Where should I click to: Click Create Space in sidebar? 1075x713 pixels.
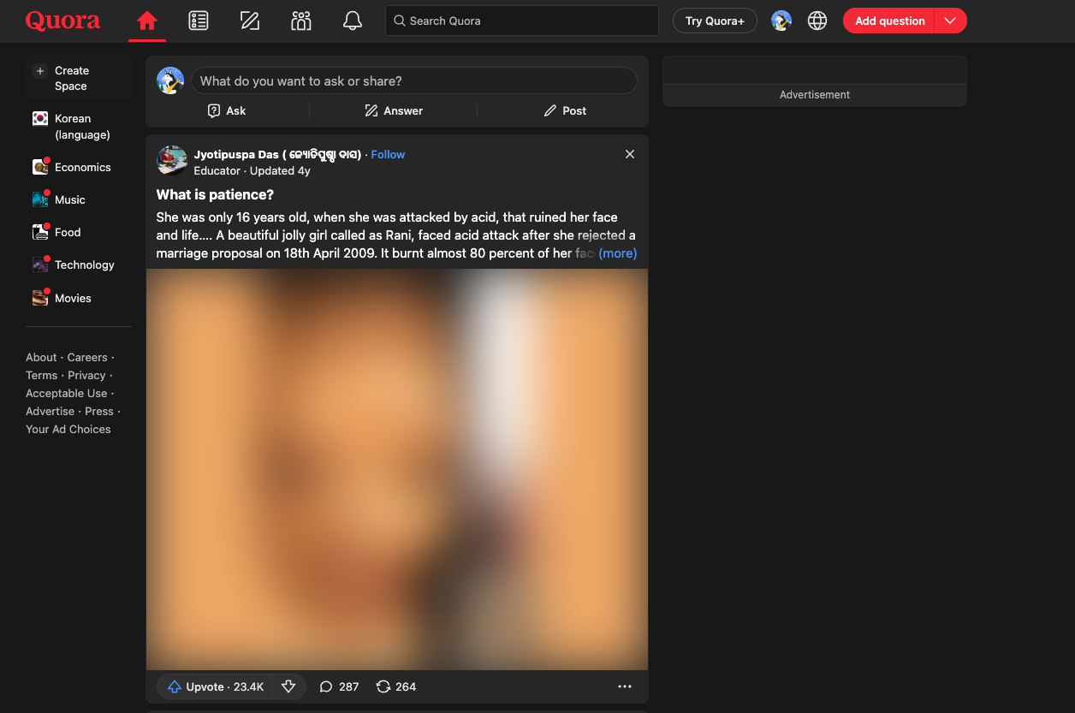tap(79, 79)
